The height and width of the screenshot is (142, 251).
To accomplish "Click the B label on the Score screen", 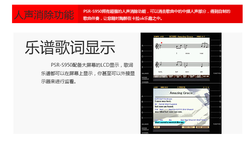I will pyautogui.click(x=142, y=51).
